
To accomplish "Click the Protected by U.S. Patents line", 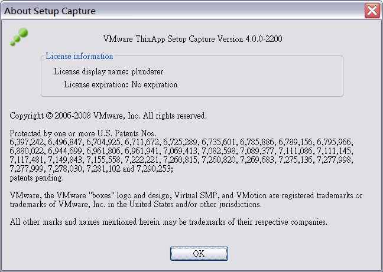I will [83, 133].
